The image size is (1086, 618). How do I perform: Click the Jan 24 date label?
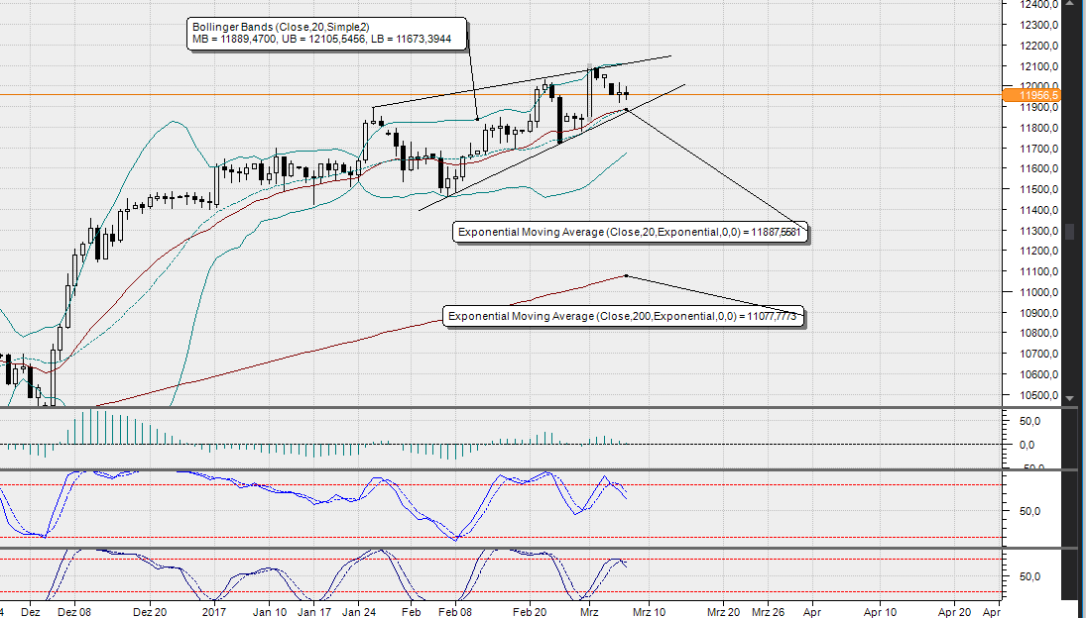pyautogui.click(x=359, y=612)
